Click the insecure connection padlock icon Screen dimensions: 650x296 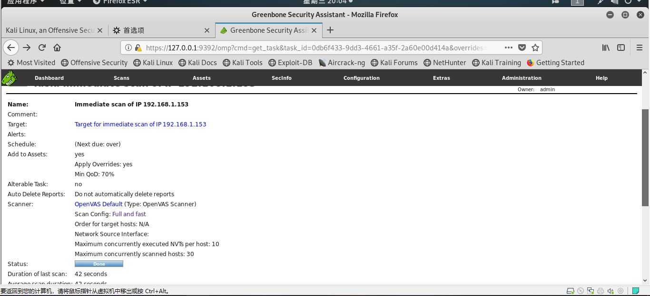click(x=138, y=48)
